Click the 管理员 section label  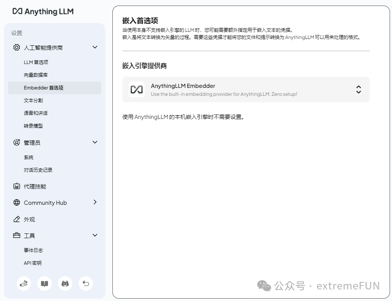click(32, 143)
